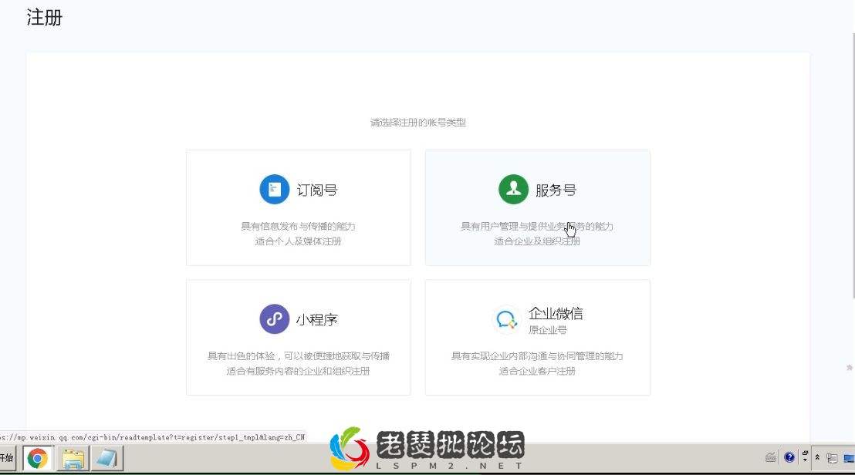
Task: Click the text 适合企业客户注册
Action: pyautogui.click(x=537, y=371)
